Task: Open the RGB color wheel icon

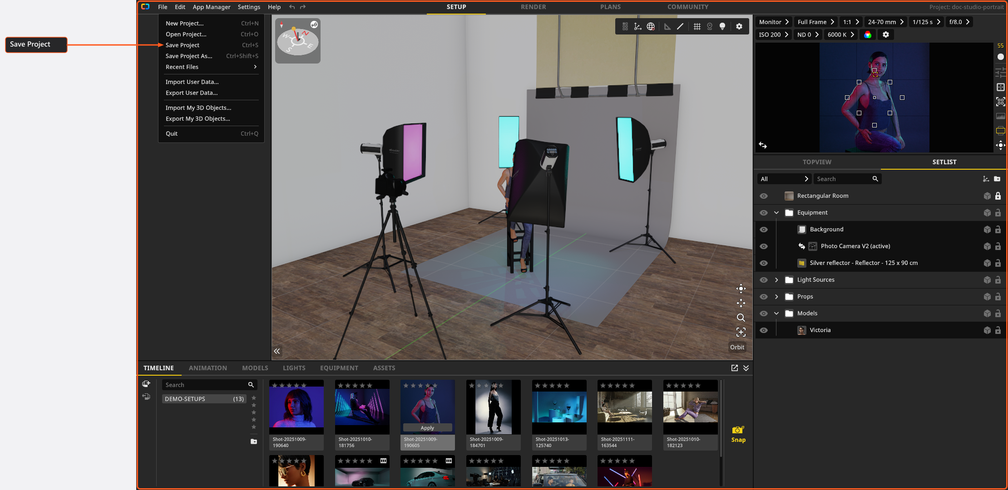Action: [868, 34]
